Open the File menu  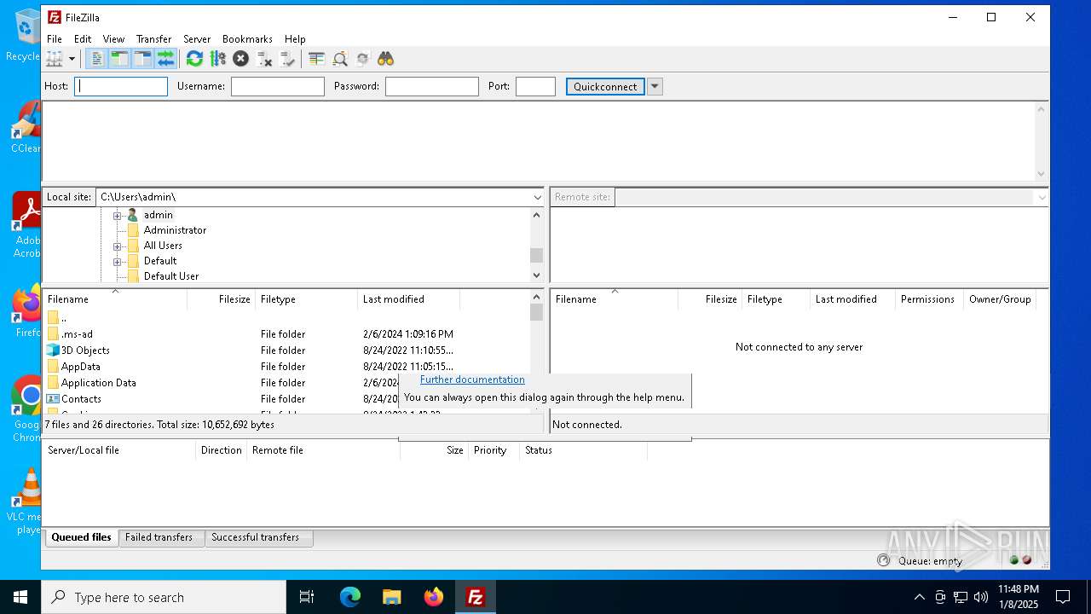click(55, 39)
